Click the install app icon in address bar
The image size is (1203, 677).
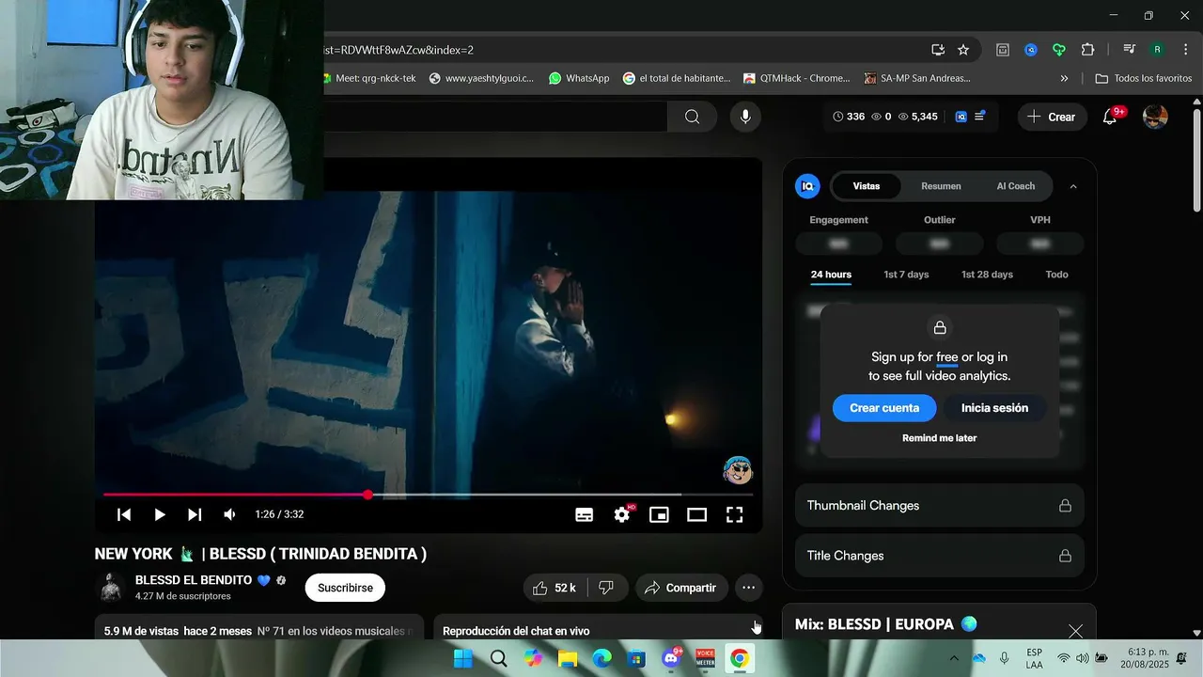click(x=938, y=50)
